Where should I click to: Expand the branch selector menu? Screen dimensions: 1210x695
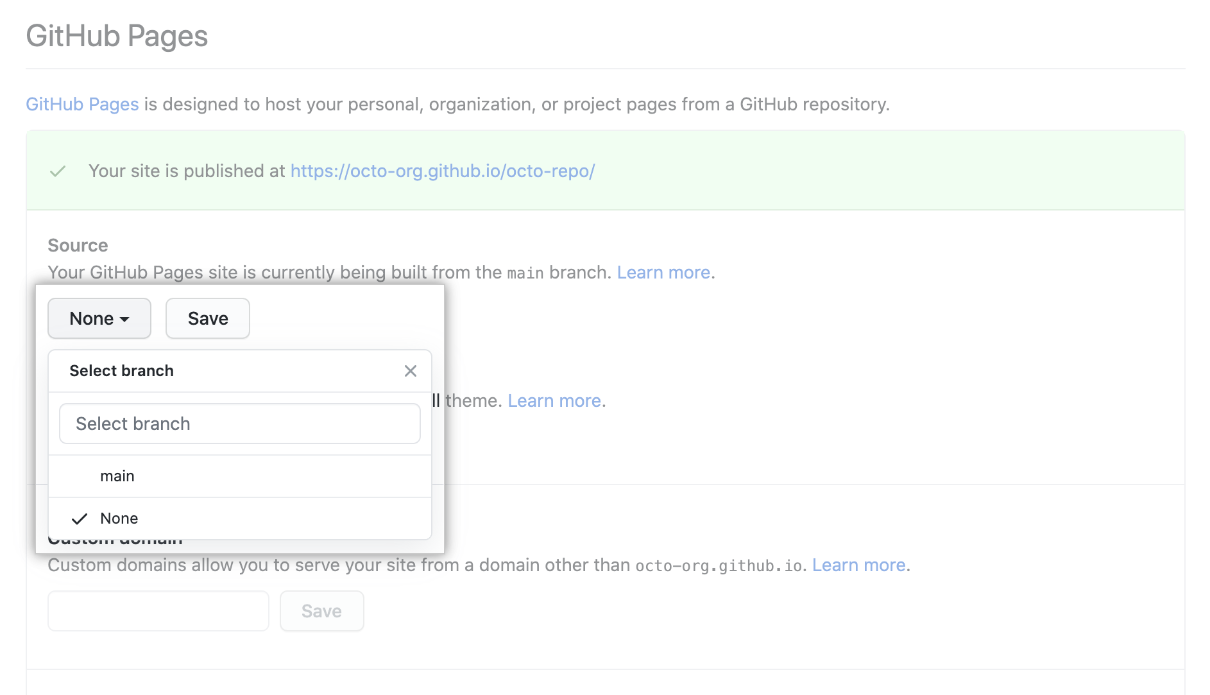[99, 318]
